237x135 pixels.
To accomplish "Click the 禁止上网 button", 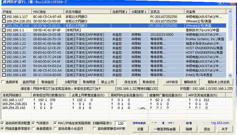I will [107, 82].
